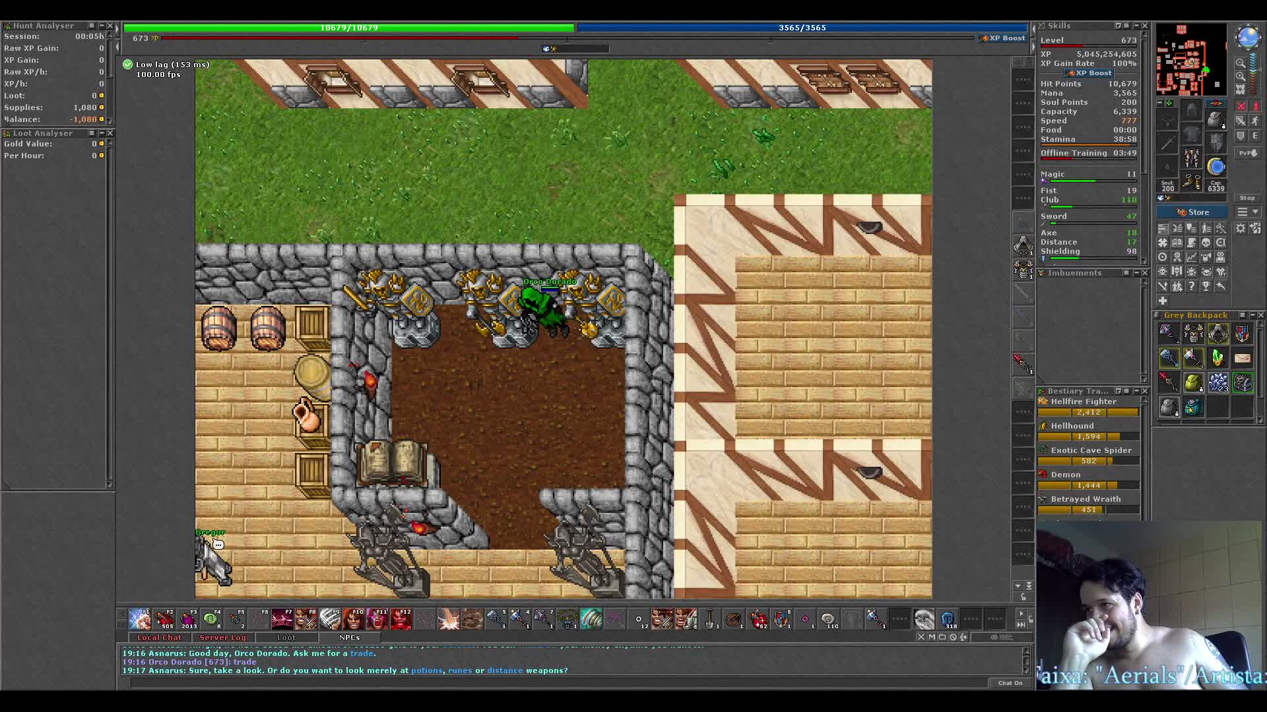Trigger the F12 red face hotkey

click(401, 618)
